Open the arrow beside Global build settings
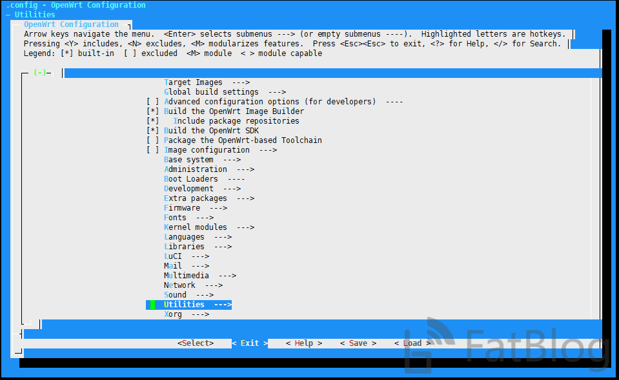Image resolution: width=619 pixels, height=380 pixels. click(277, 92)
